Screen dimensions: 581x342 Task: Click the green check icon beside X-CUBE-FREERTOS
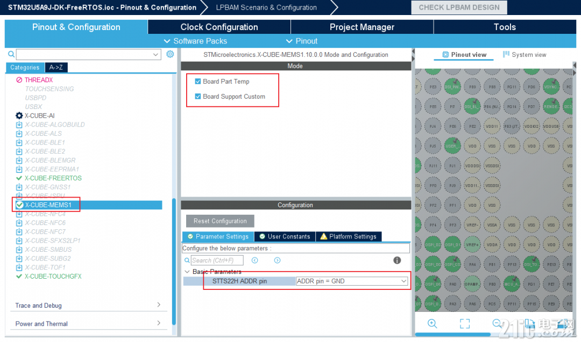pyautogui.click(x=19, y=178)
